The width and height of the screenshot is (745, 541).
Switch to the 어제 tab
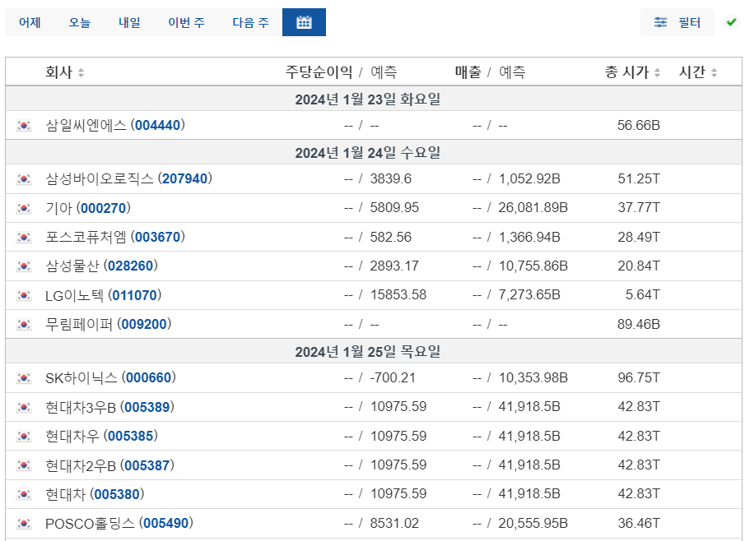pyautogui.click(x=30, y=22)
